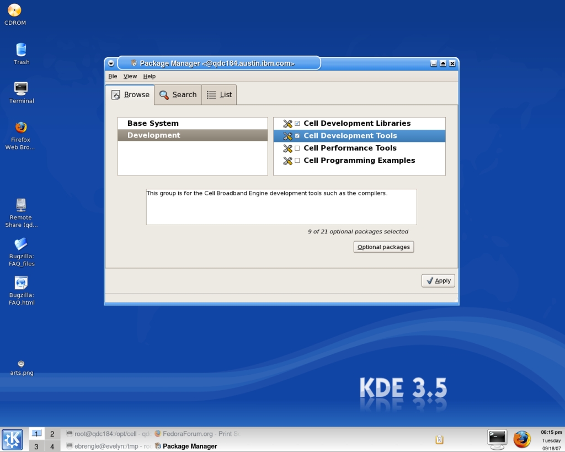Enable Cell Programming Examples checkbox

[x=297, y=161]
